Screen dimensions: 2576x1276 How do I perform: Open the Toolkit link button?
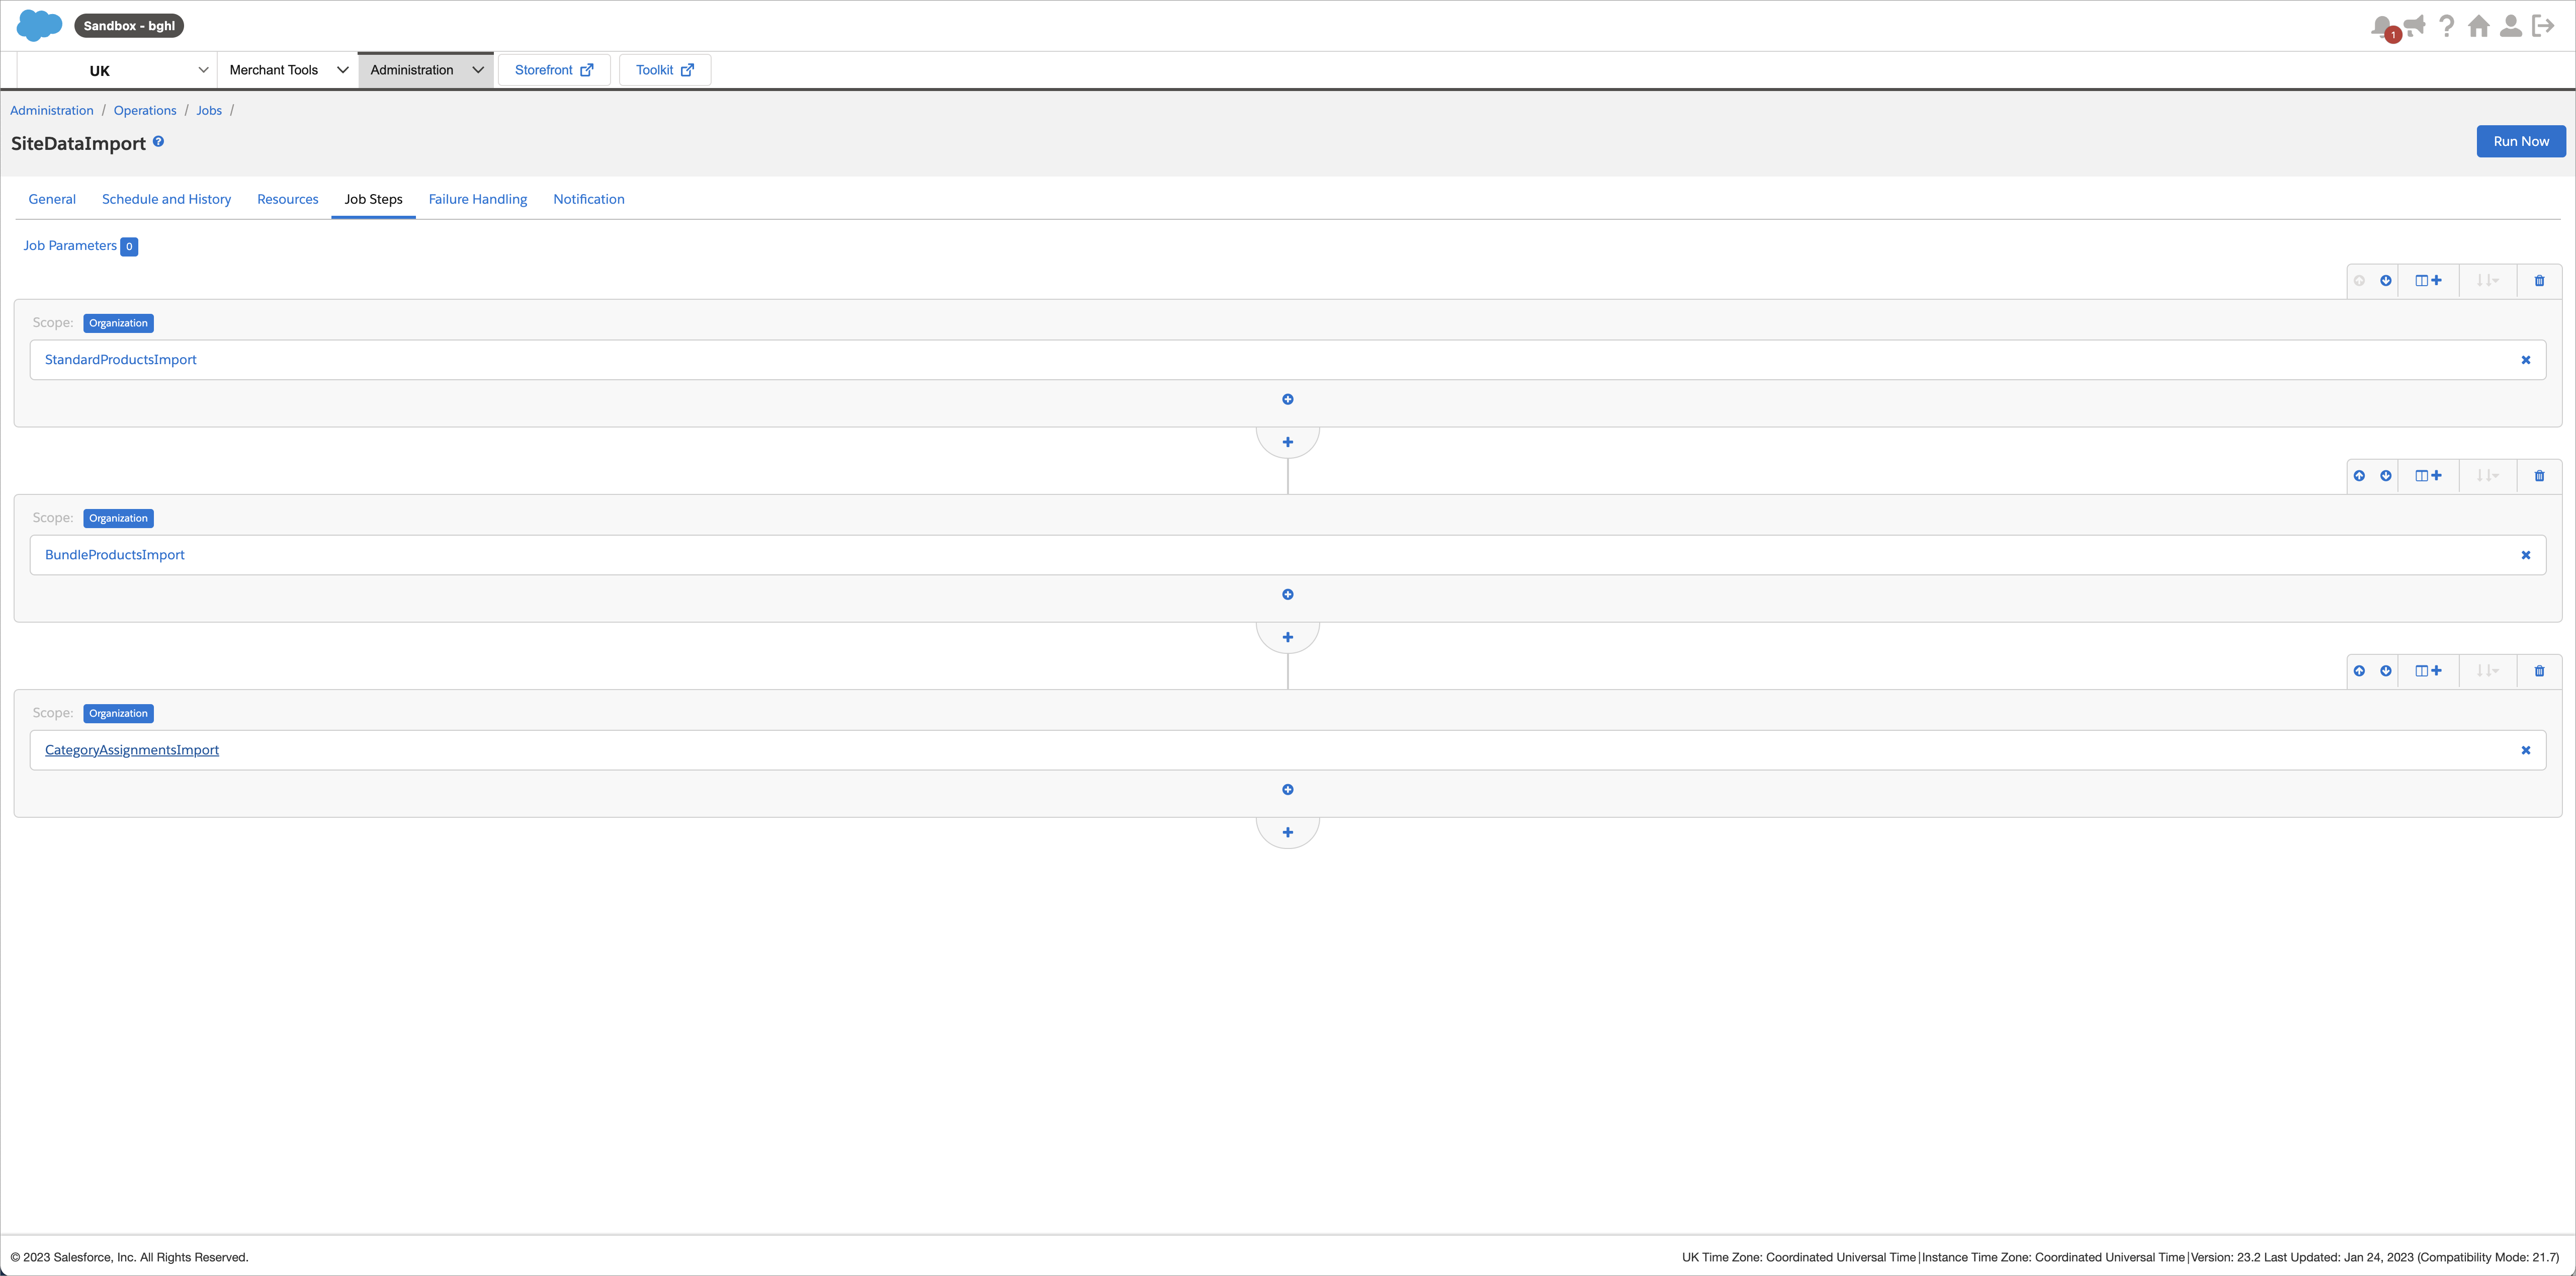click(x=665, y=70)
